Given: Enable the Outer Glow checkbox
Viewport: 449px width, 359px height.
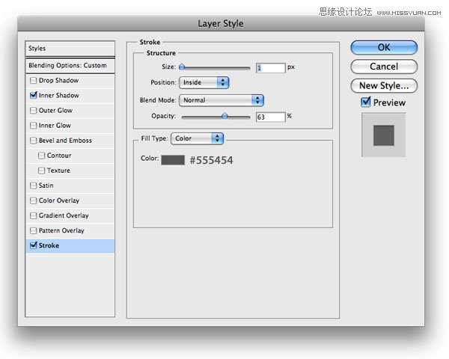Looking at the screenshot, I should click(33, 111).
